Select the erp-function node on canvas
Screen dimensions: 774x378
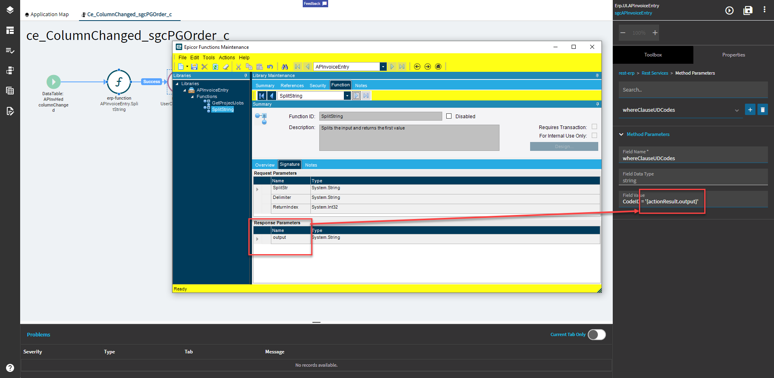pyautogui.click(x=119, y=82)
